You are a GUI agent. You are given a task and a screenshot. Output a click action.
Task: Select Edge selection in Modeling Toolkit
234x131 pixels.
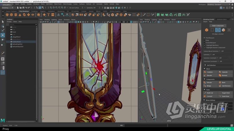pyautogui.click(x=218, y=30)
